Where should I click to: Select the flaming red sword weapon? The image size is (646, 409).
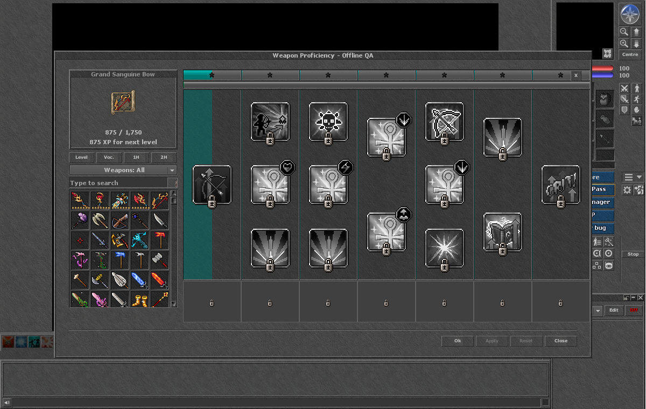click(x=159, y=280)
